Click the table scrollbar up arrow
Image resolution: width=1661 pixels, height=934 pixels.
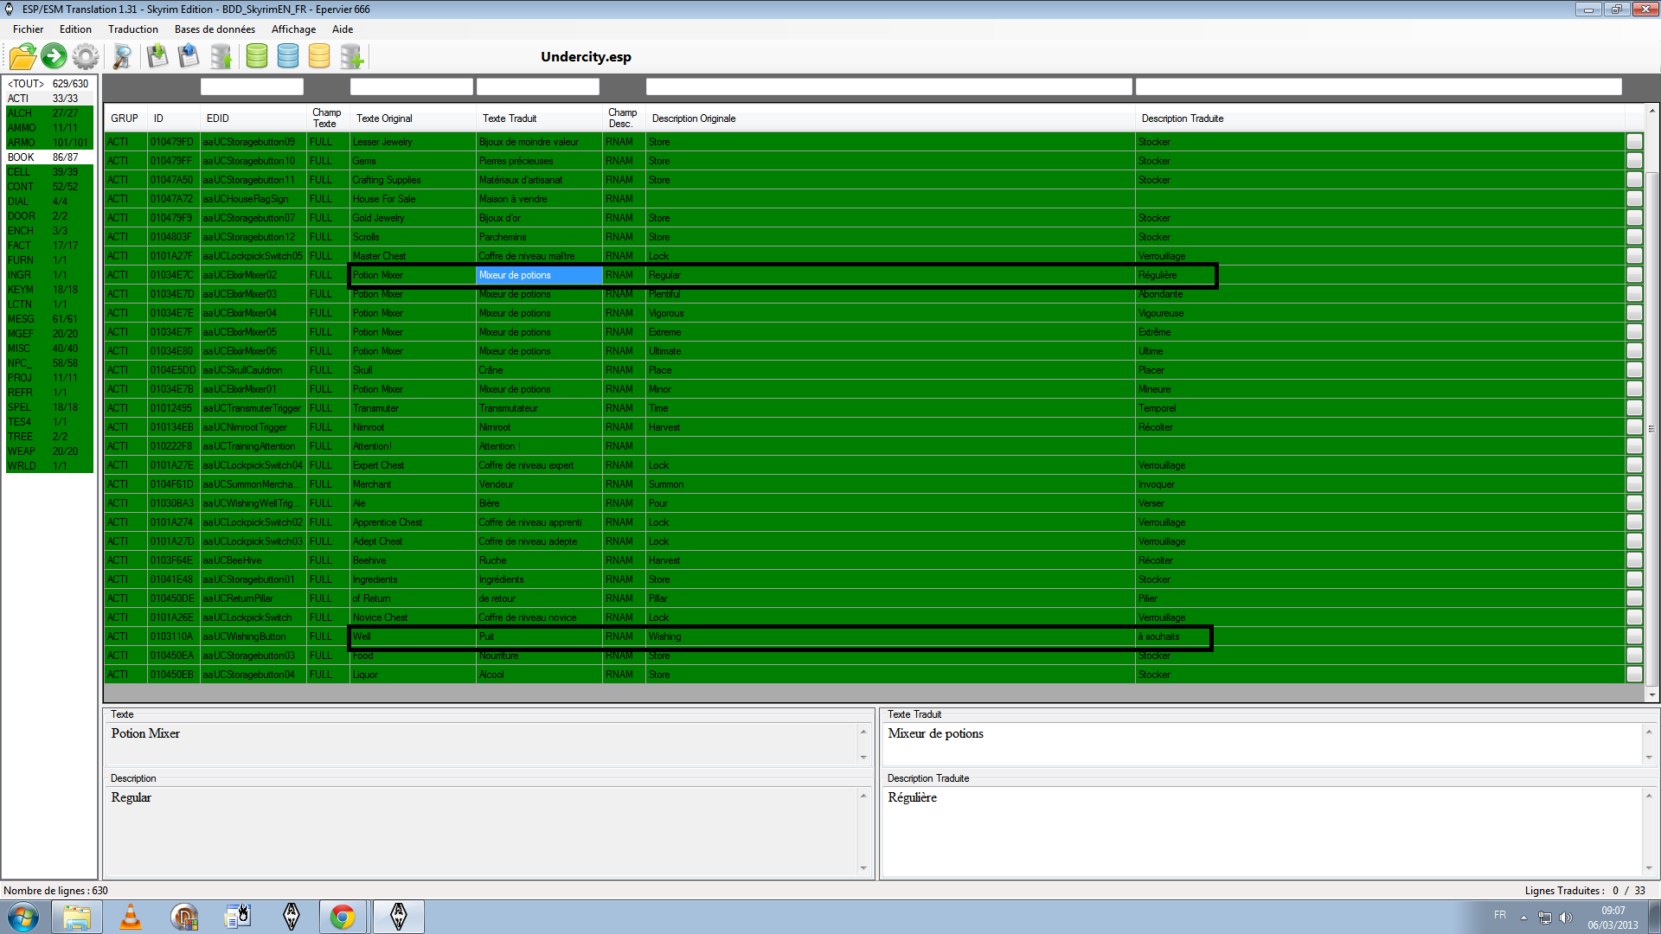(x=1651, y=112)
